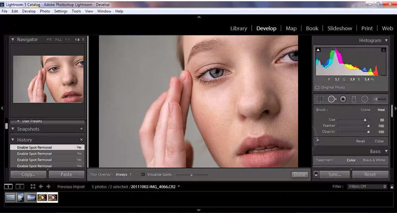Select last portrait filmstrip thumbnail
Viewport: 397px width, 213px height.
click(x=53, y=197)
